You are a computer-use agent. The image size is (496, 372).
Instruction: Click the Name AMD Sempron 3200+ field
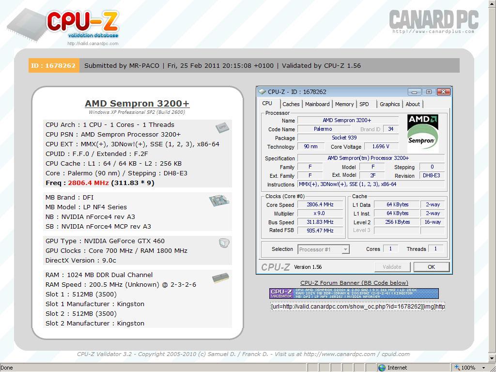tap(348, 120)
